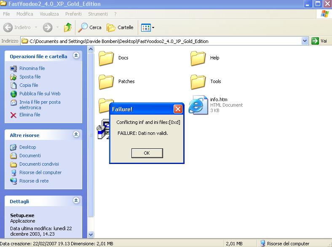The width and height of the screenshot is (332, 247).
Task: Open Documenti under Altre risorse
Action: point(30,156)
